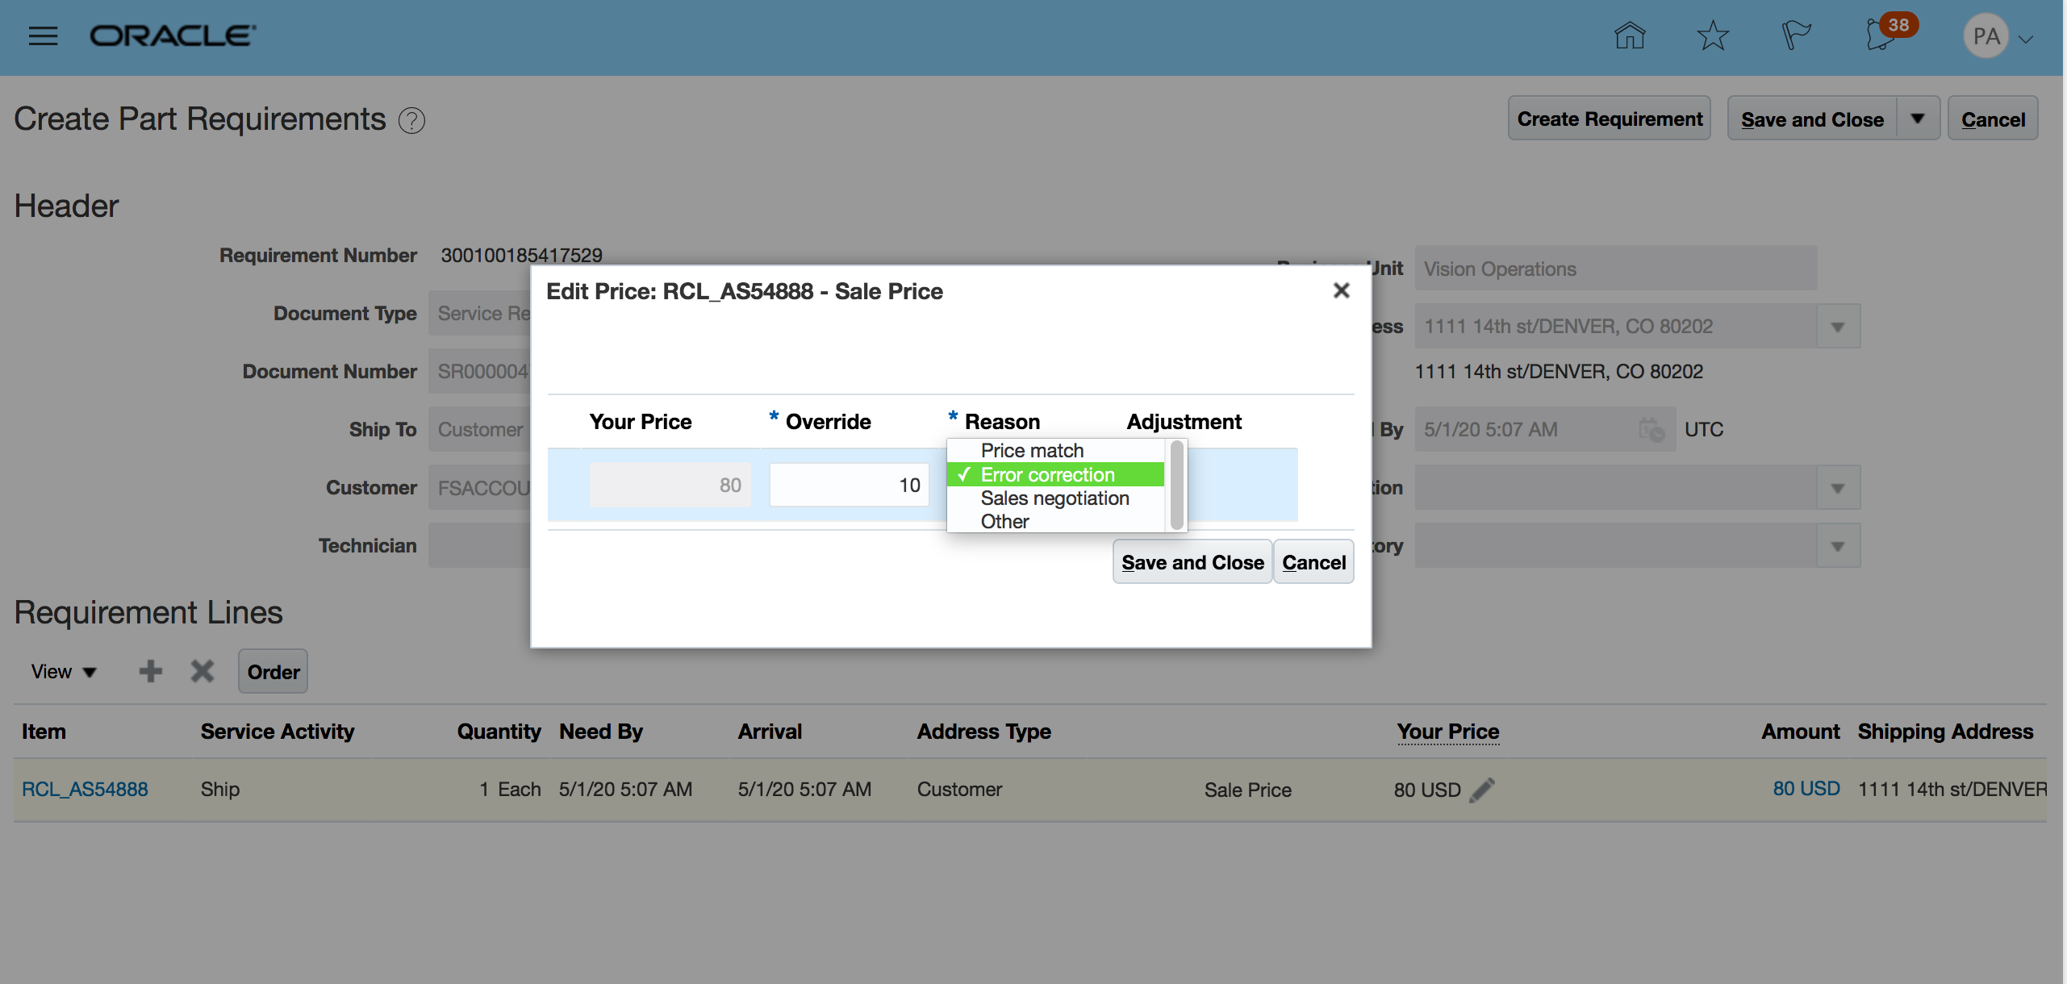Select Price match reason option
The width and height of the screenshot is (2067, 984).
point(1032,451)
